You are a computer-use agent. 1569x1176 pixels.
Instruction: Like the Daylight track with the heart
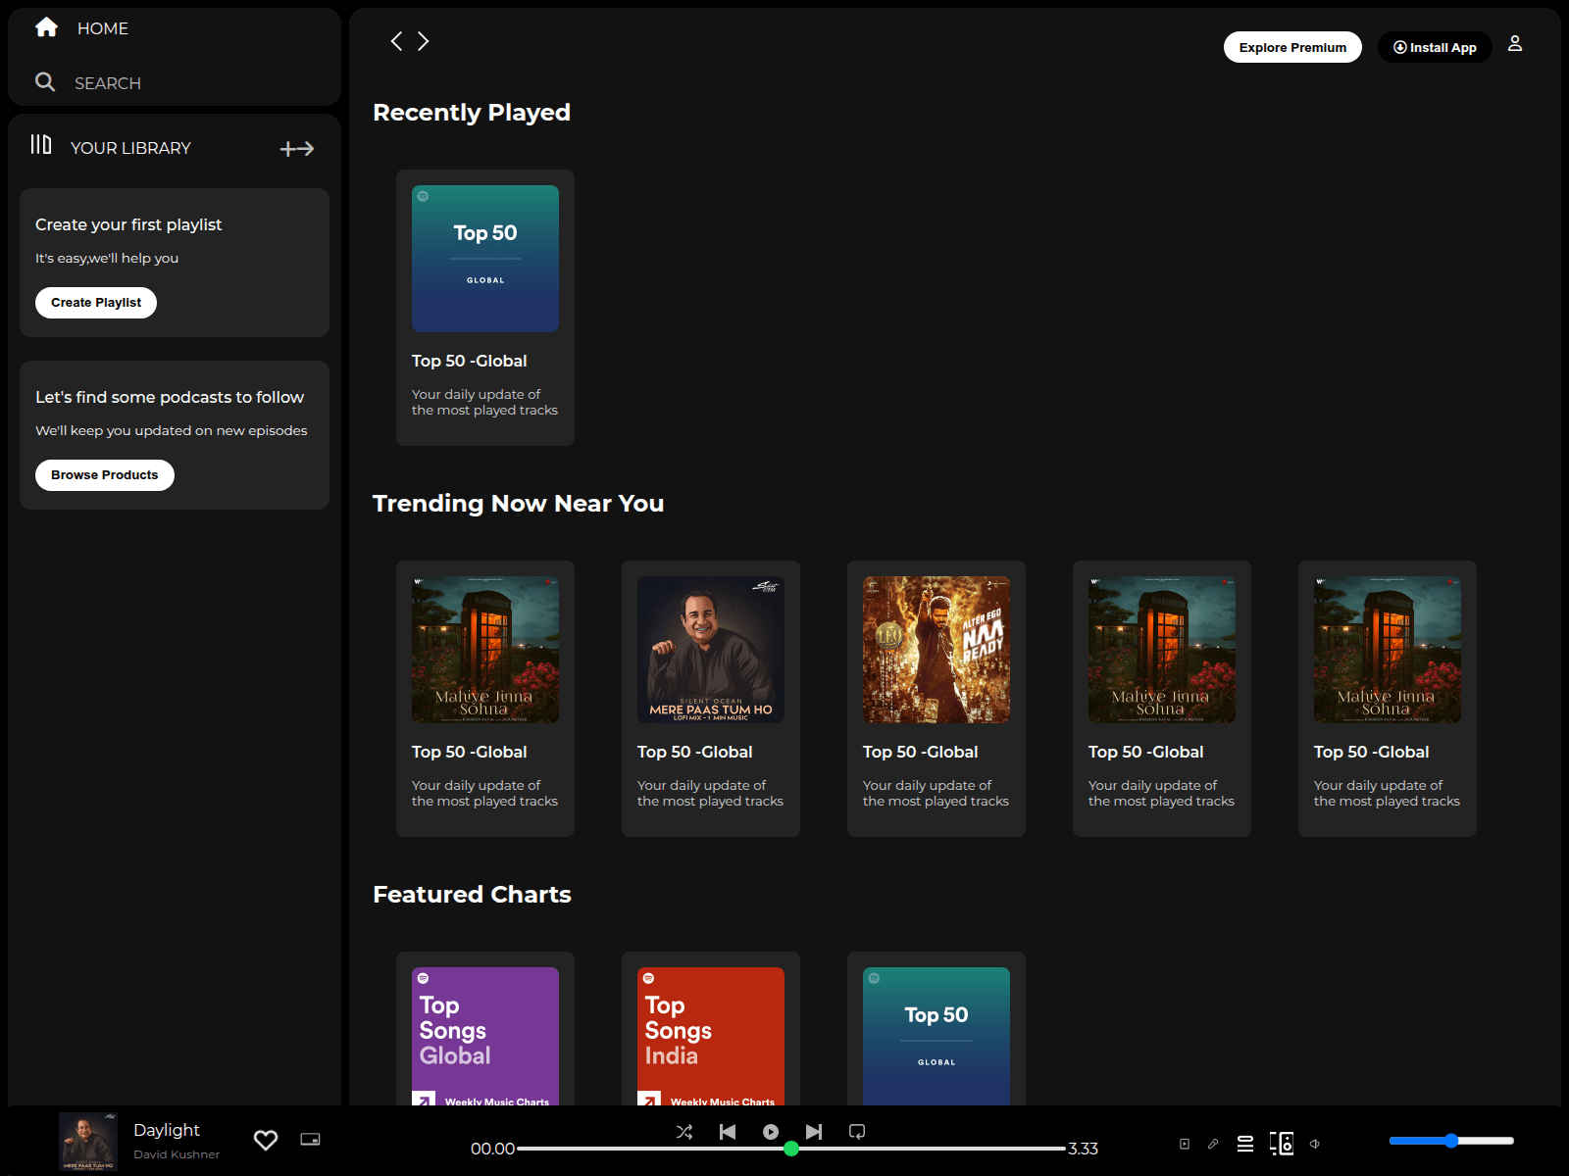coord(266,1140)
